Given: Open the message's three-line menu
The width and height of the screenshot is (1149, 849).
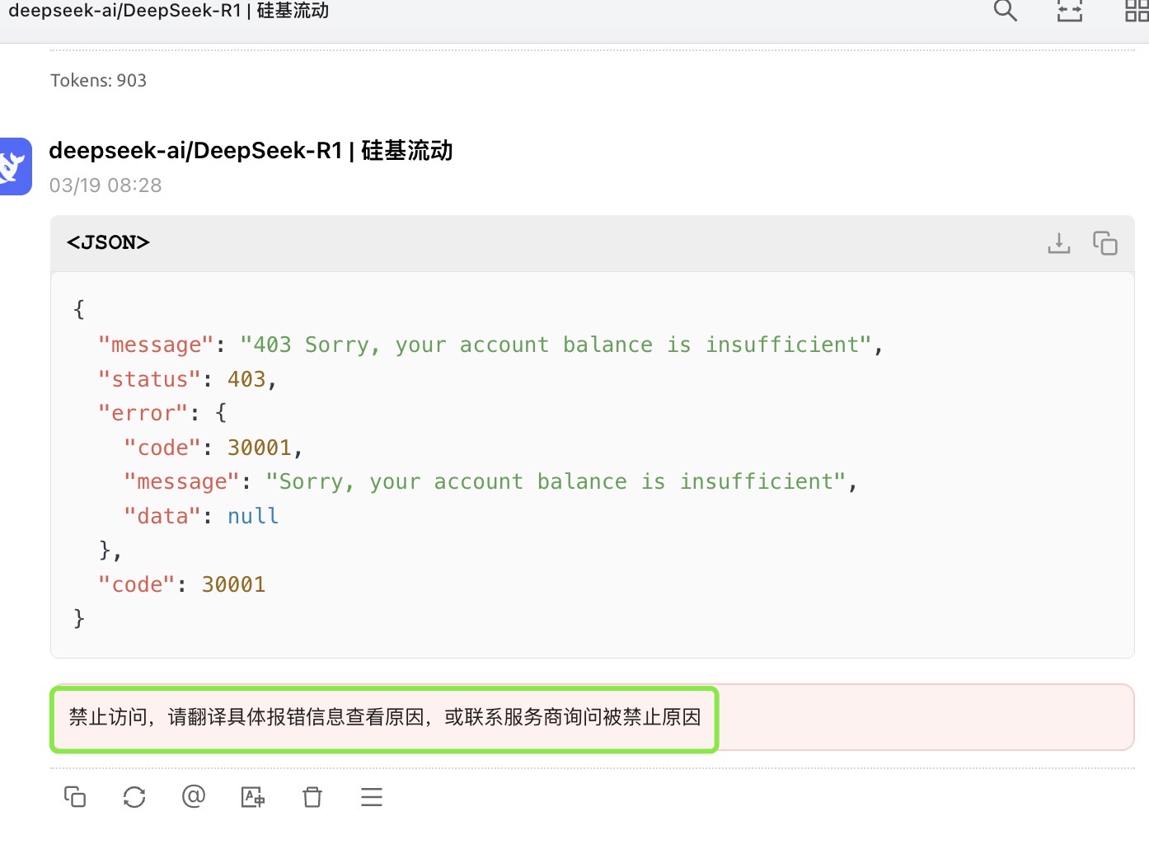Looking at the screenshot, I should [x=372, y=797].
